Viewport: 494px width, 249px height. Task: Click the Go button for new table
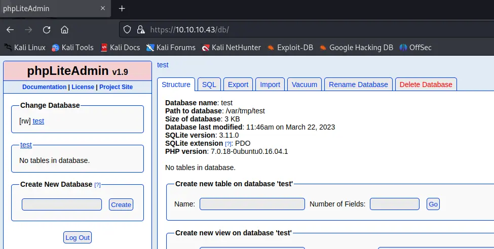(433, 204)
